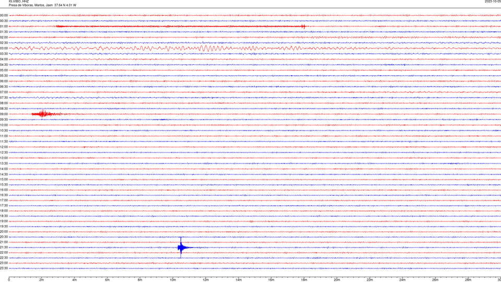Click the 20m tick on minute axis

point(337,280)
